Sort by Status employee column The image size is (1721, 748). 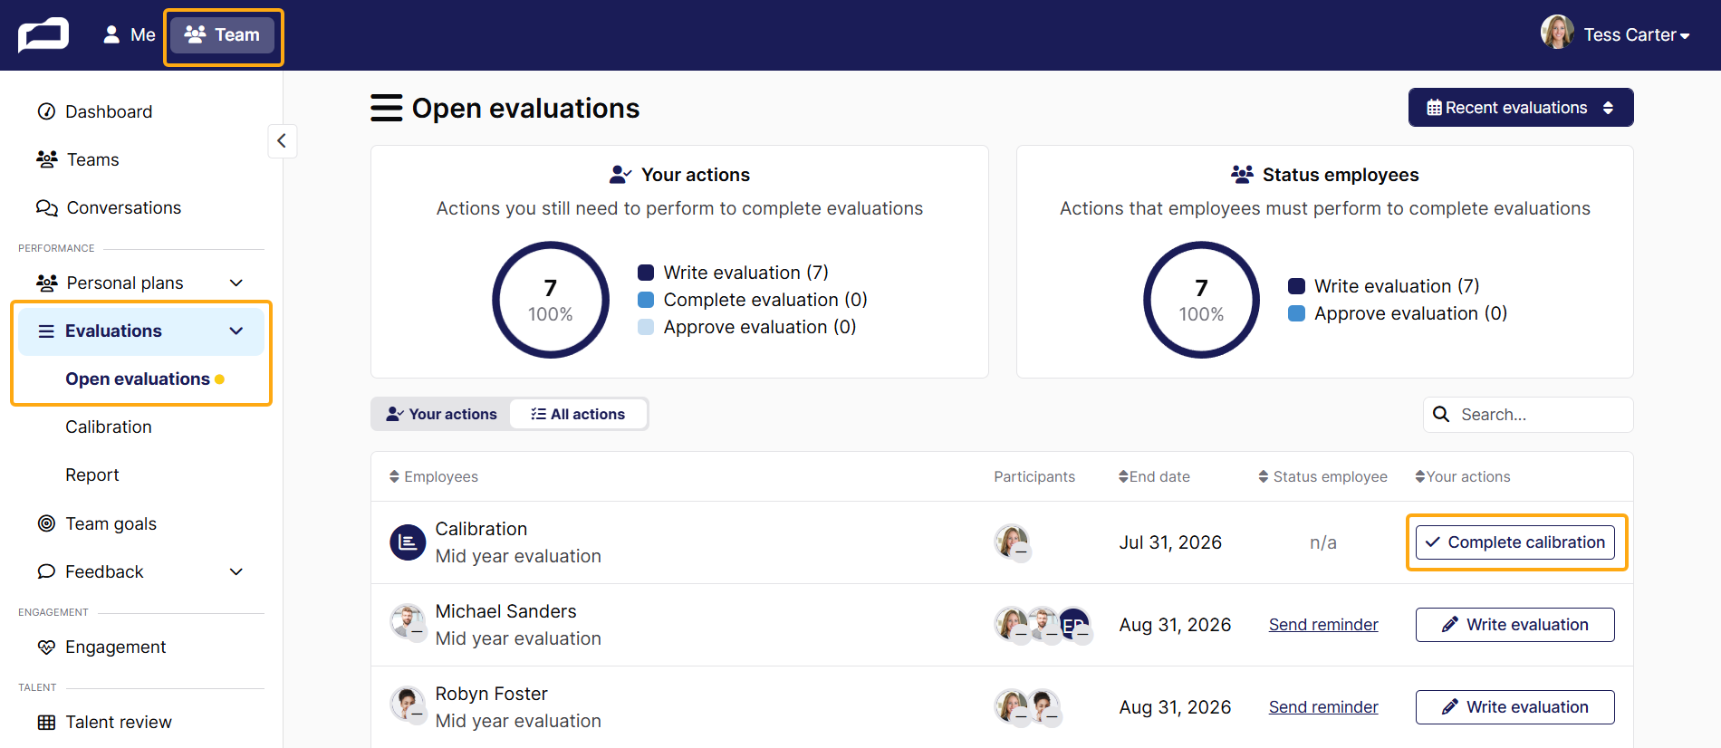1322,476
